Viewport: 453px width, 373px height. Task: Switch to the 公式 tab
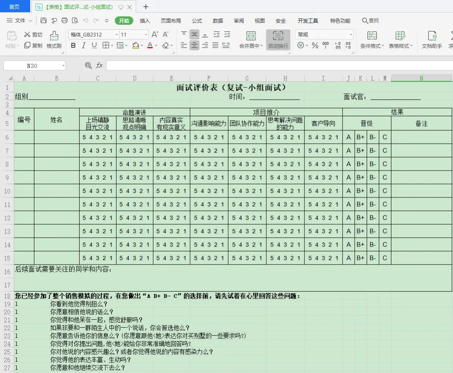pos(197,21)
